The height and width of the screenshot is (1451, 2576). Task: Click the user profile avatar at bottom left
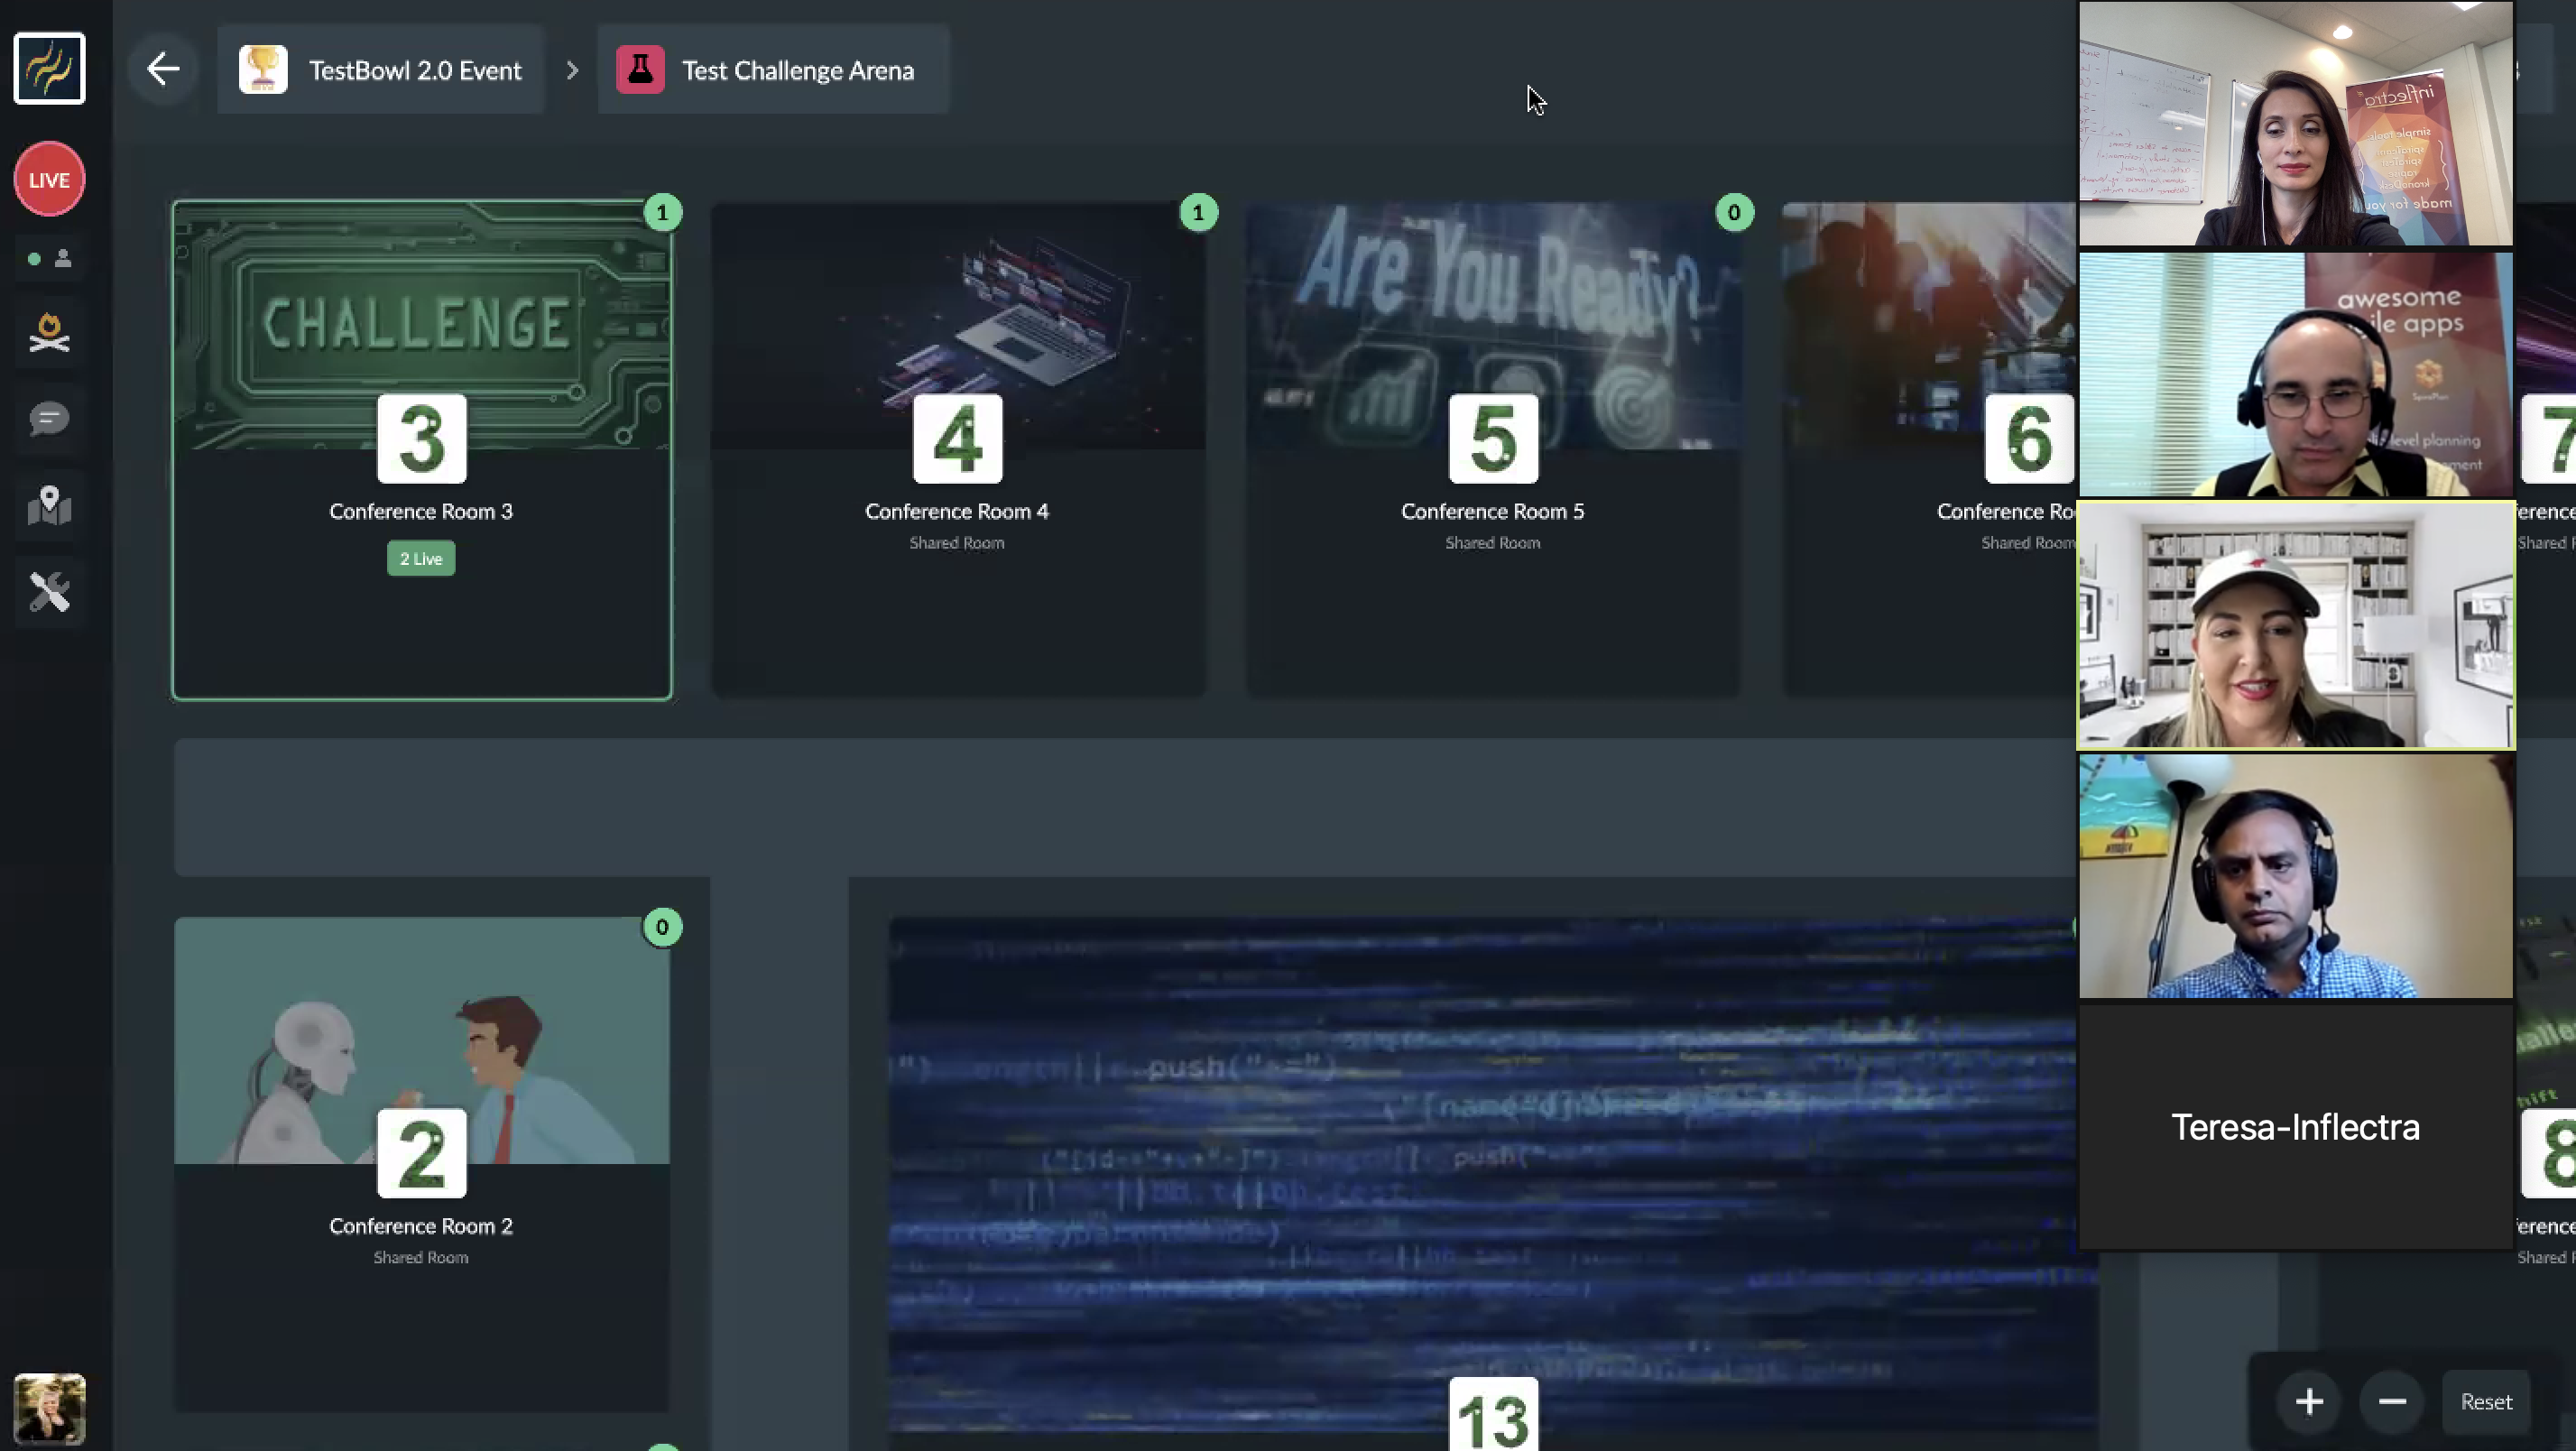49,1409
